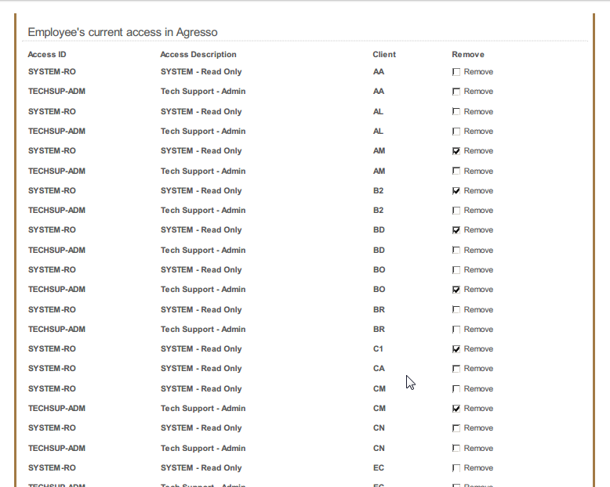This screenshot has height=487, width=610.
Task: Check Remove for SYSTEM-RO client BR
Action: [456, 310]
